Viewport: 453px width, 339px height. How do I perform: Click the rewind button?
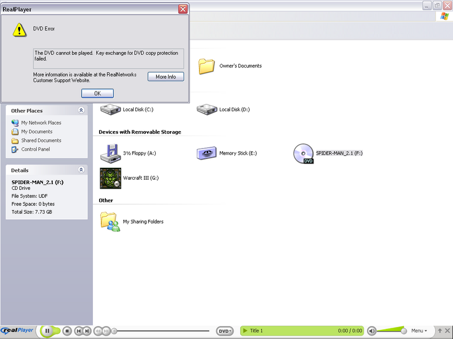pyautogui.click(x=98, y=331)
